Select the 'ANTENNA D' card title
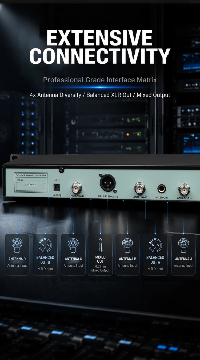This screenshot has width=200, height=360. point(17,259)
